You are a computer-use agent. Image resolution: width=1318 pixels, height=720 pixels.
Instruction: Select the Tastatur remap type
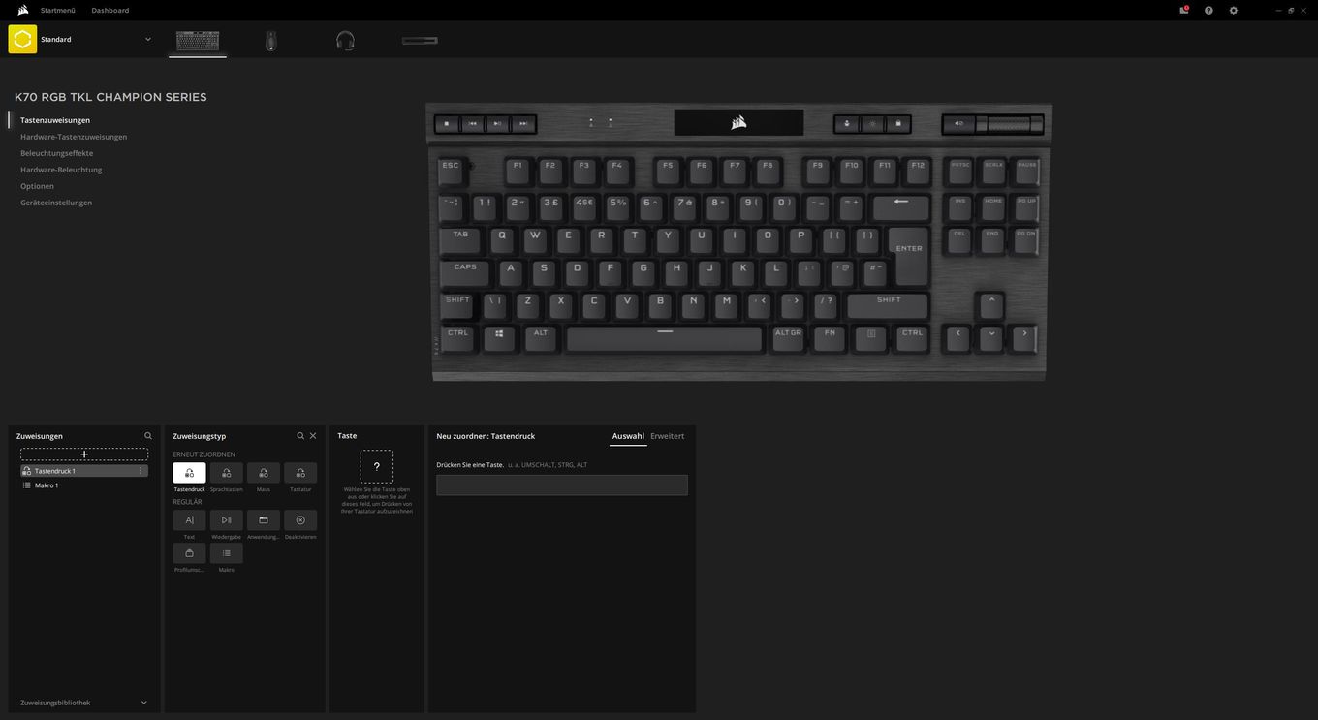(x=300, y=473)
